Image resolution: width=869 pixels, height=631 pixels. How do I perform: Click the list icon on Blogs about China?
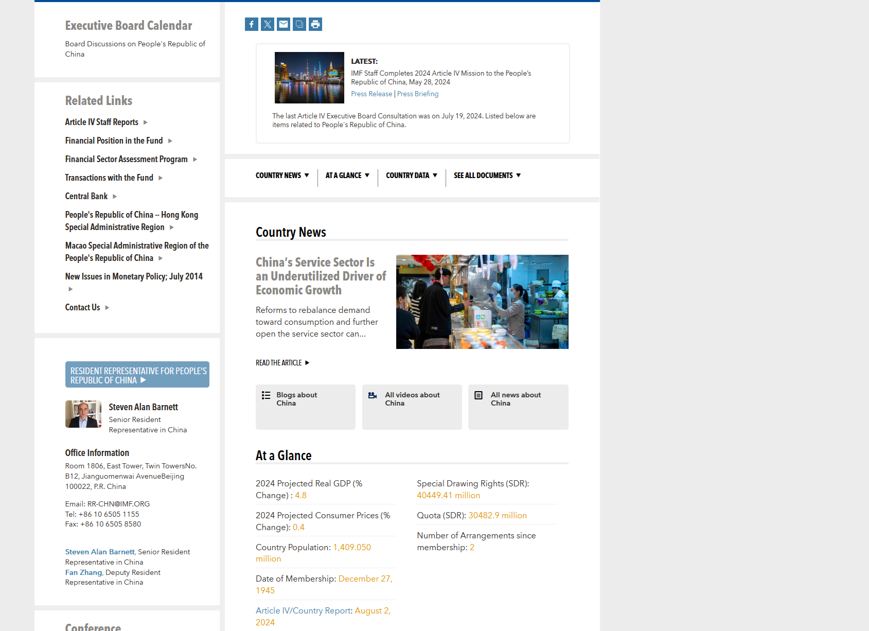click(266, 395)
